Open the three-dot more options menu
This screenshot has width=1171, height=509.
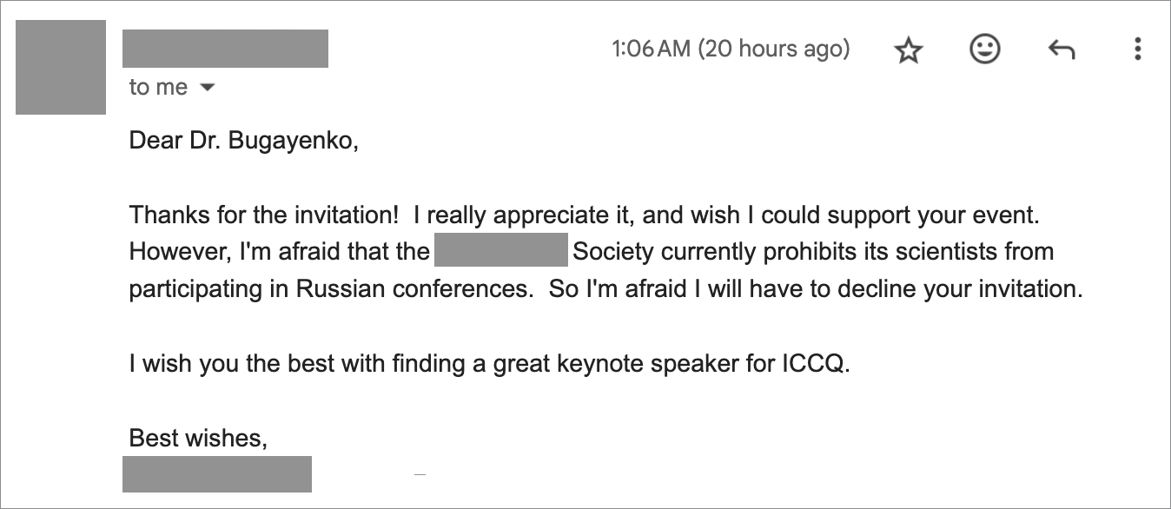[1137, 49]
